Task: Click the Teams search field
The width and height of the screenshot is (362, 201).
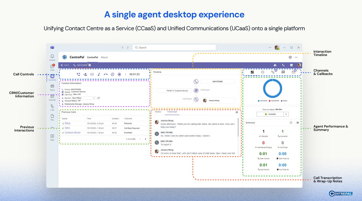Action: coord(174,48)
